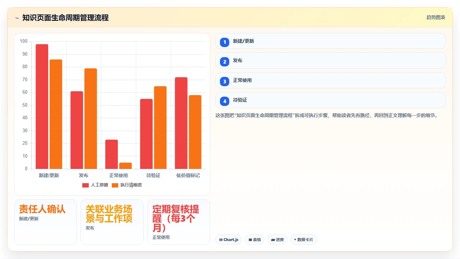The width and height of the screenshot is (460, 259).
Task: Click the header icon beside 知识页面生命周期管理流程
Action: point(17,18)
